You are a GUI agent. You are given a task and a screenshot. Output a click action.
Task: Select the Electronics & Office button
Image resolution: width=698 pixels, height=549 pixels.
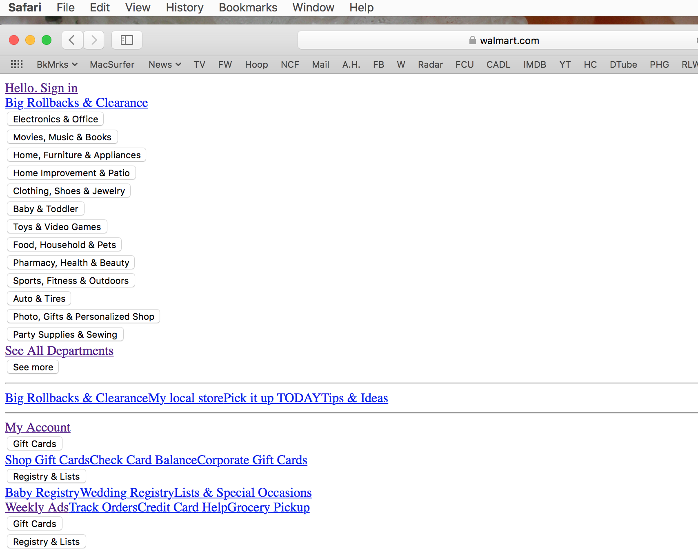tap(56, 119)
